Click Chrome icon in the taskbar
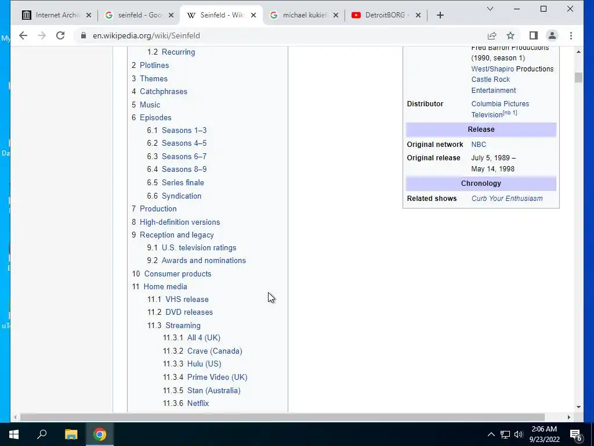The image size is (594, 446). 100,434
